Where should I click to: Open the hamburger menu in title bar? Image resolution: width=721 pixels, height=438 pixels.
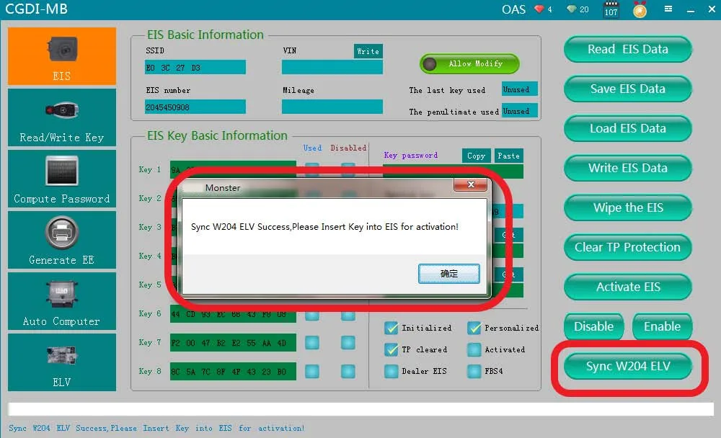tap(668, 9)
